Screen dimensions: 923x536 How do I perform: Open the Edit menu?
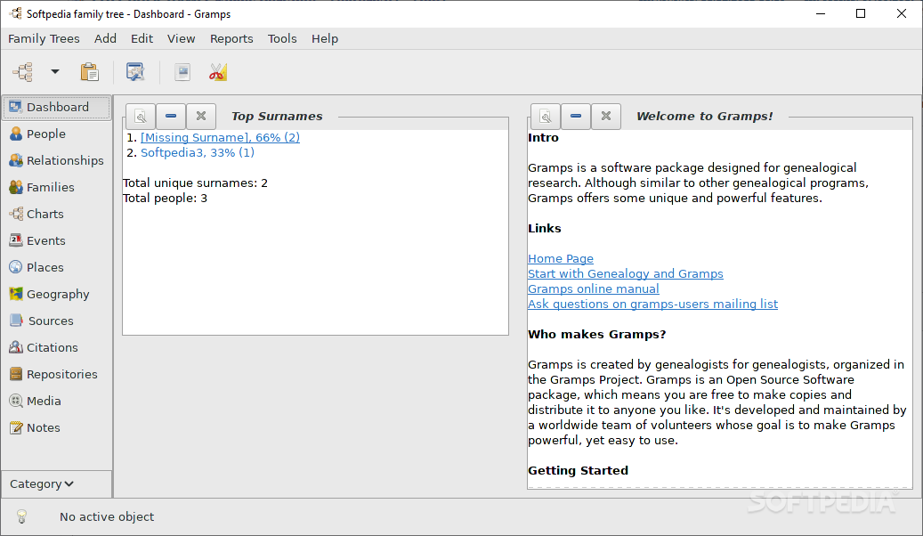point(142,39)
